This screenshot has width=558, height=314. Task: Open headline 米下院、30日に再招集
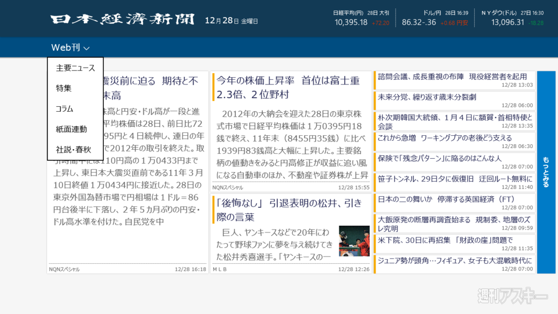click(x=454, y=244)
